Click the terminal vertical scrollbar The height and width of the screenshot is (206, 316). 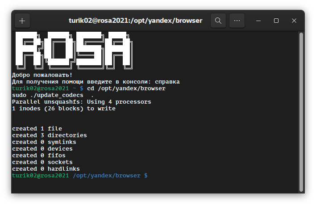301,112
